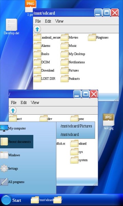Close the /mnt/sdcard window
Screen dimensions: 123x206
tap(115, 13)
